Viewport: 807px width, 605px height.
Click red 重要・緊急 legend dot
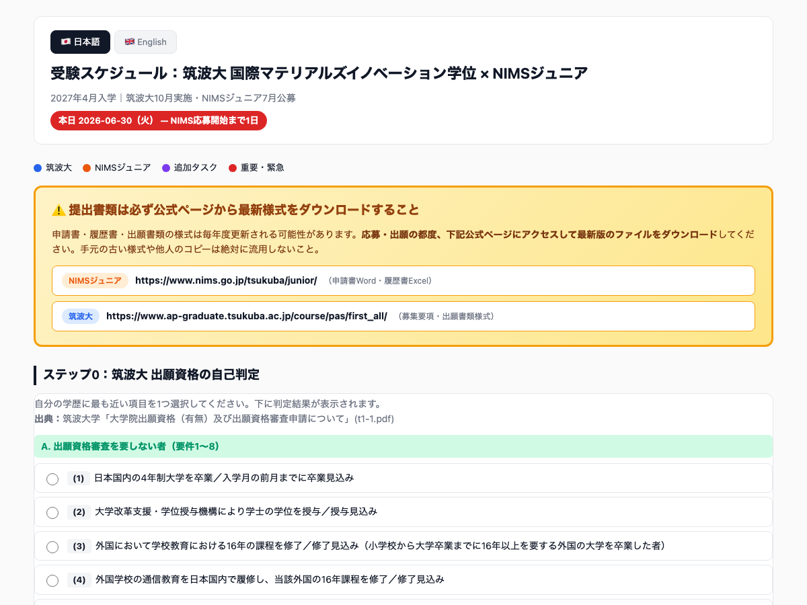click(x=233, y=167)
